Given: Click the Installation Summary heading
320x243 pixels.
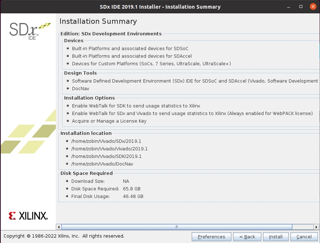Looking at the screenshot, I should (x=98, y=22).
